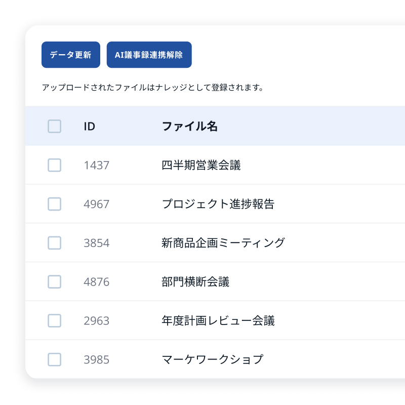Select the プロジェクト進捗報告 file name

point(218,204)
